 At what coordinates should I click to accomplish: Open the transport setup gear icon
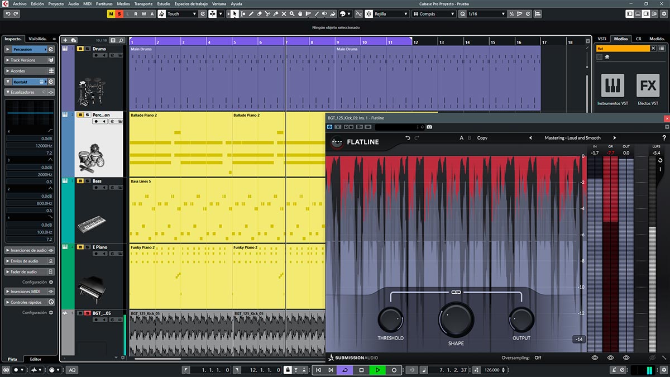[665, 370]
